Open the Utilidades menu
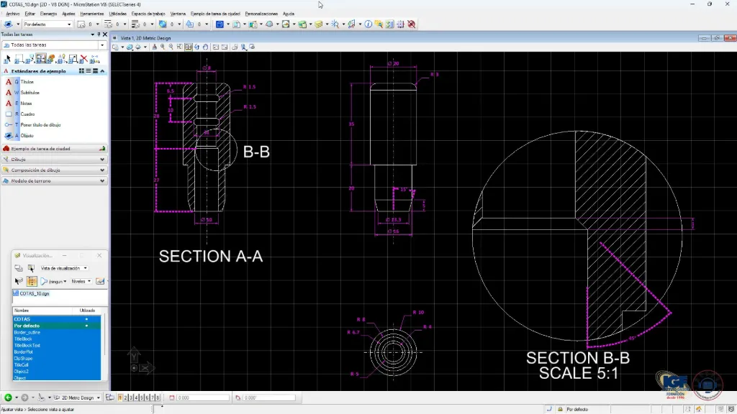The width and height of the screenshot is (737, 414). [x=117, y=14]
